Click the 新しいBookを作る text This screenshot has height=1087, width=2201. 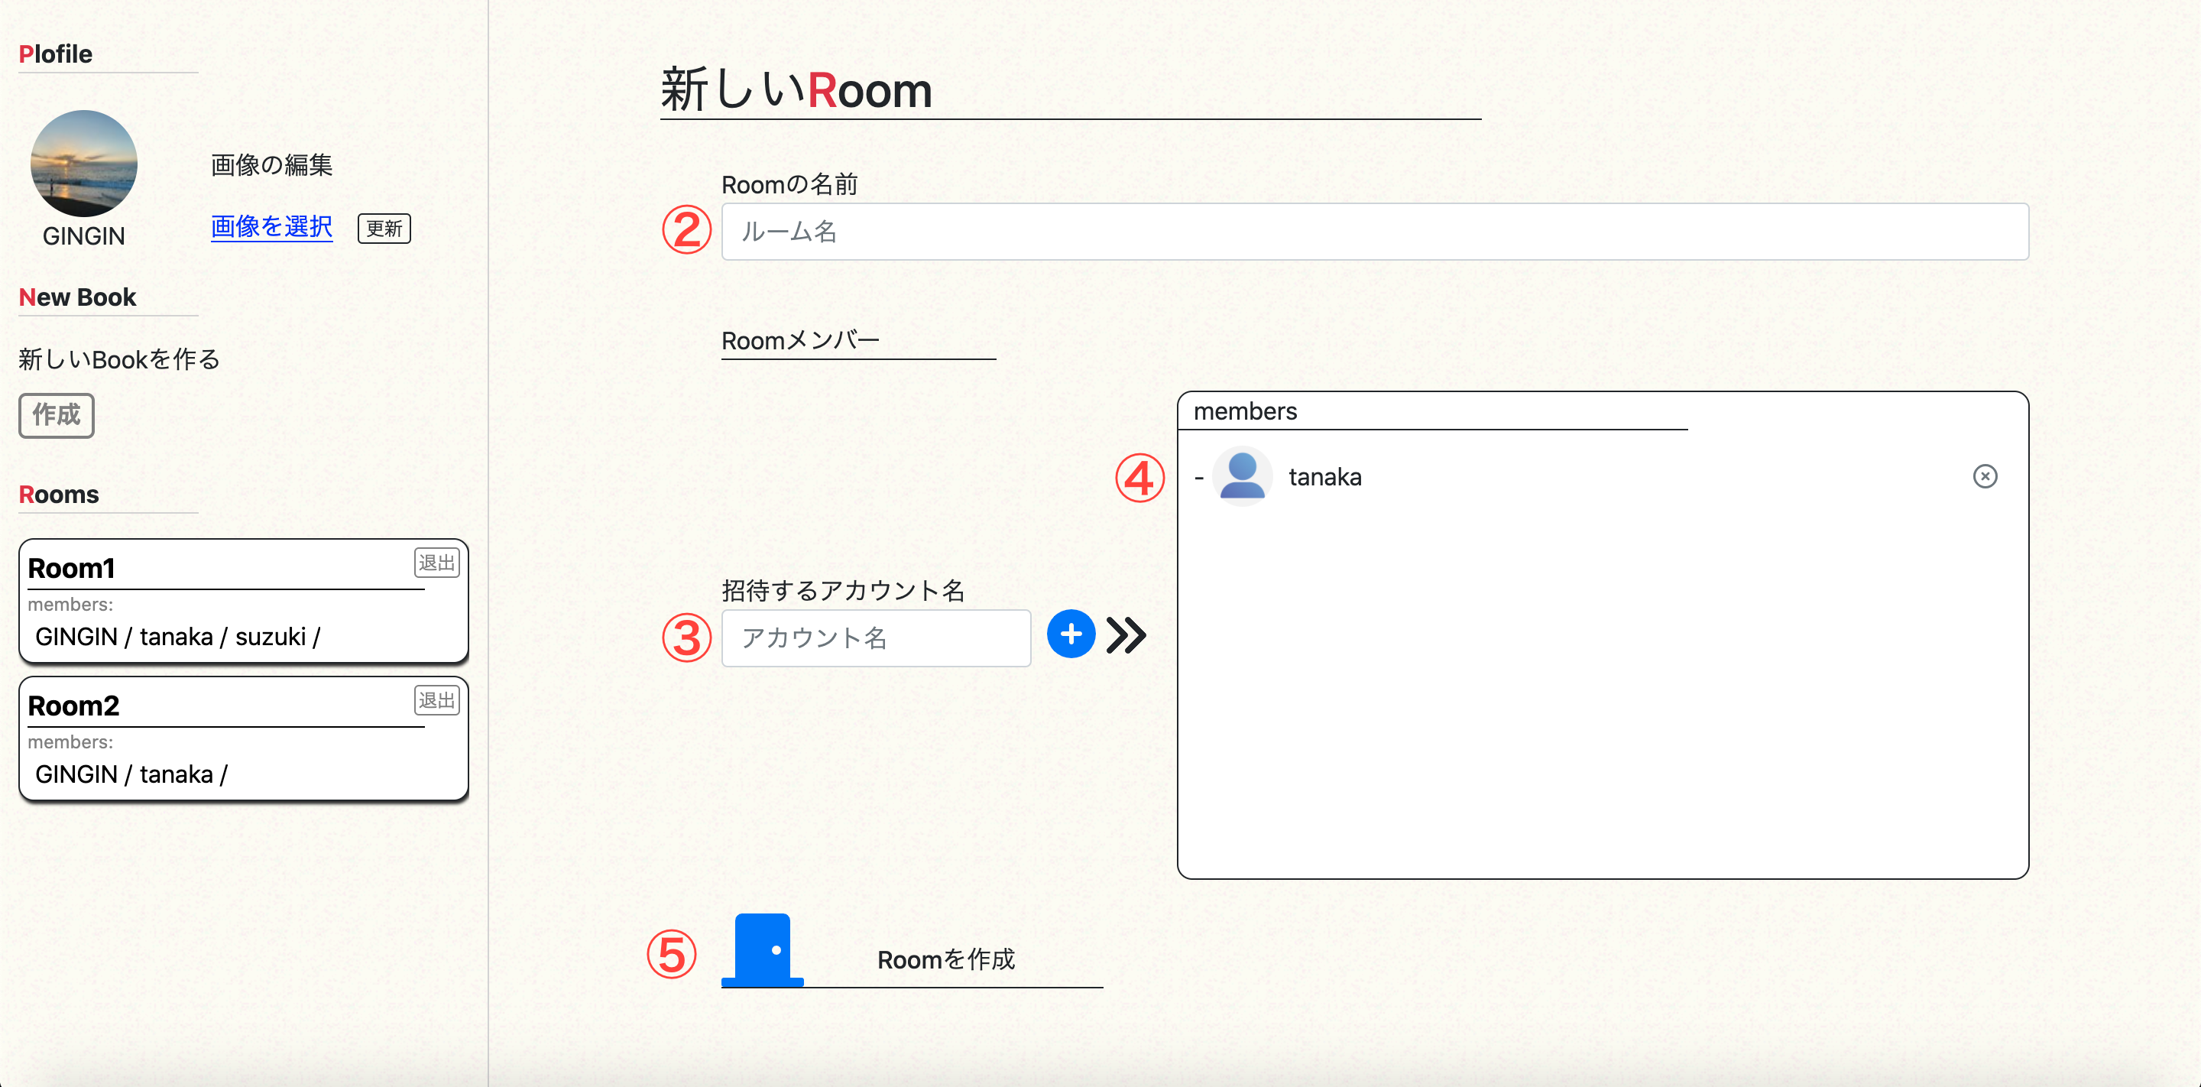[120, 359]
